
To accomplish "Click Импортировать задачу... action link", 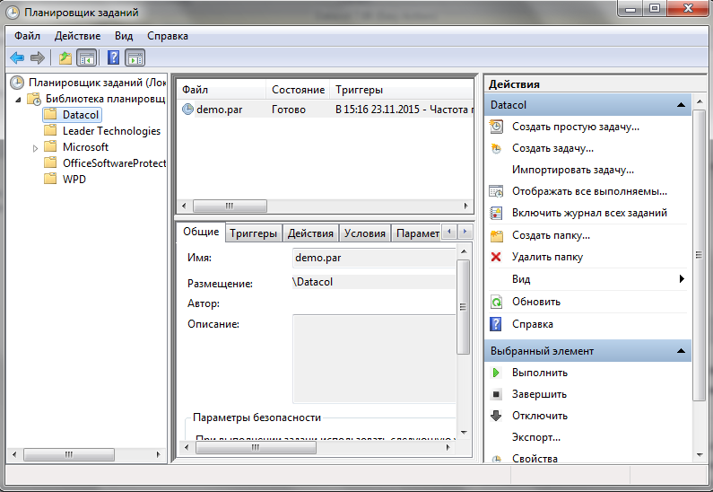I will [572, 170].
